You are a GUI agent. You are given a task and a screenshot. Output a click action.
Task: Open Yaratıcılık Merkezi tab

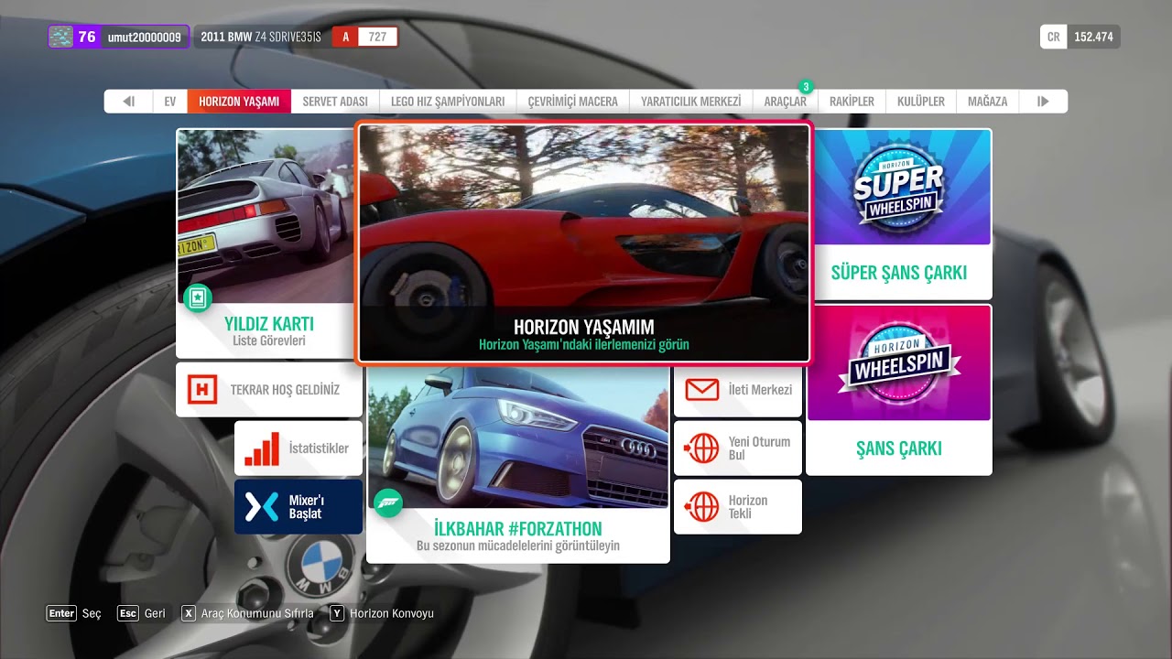point(691,102)
